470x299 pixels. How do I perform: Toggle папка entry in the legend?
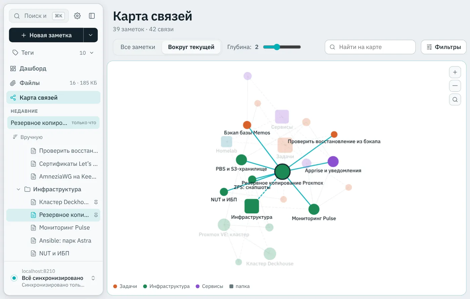240,286
